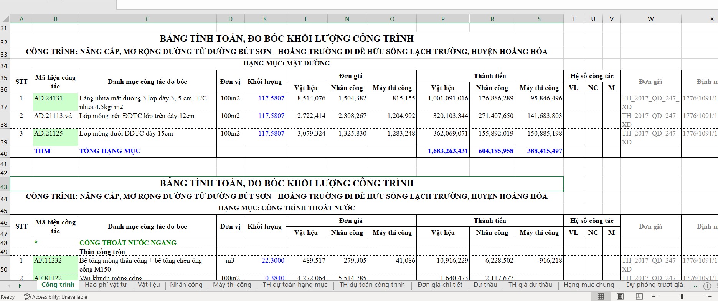Click Khối lượng value 22.3000
The image size is (718, 301).
coord(265,265)
